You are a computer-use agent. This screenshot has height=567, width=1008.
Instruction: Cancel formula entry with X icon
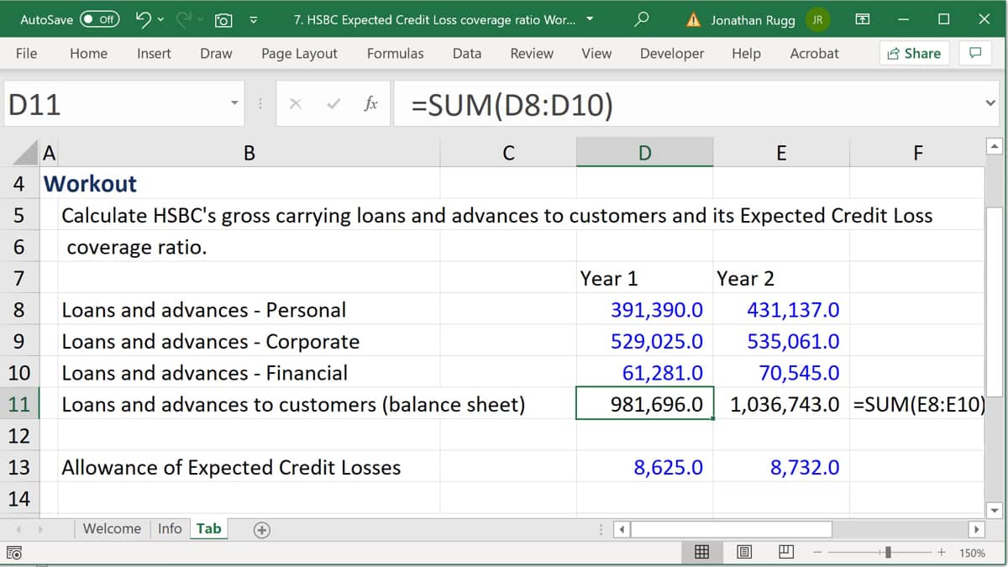point(295,104)
